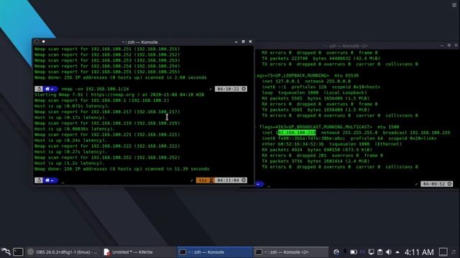Viewport: 460px width, 258px height.
Task: Click 'netmask 255.255.255.0' in Konsole <2>
Action: [x=349, y=133]
